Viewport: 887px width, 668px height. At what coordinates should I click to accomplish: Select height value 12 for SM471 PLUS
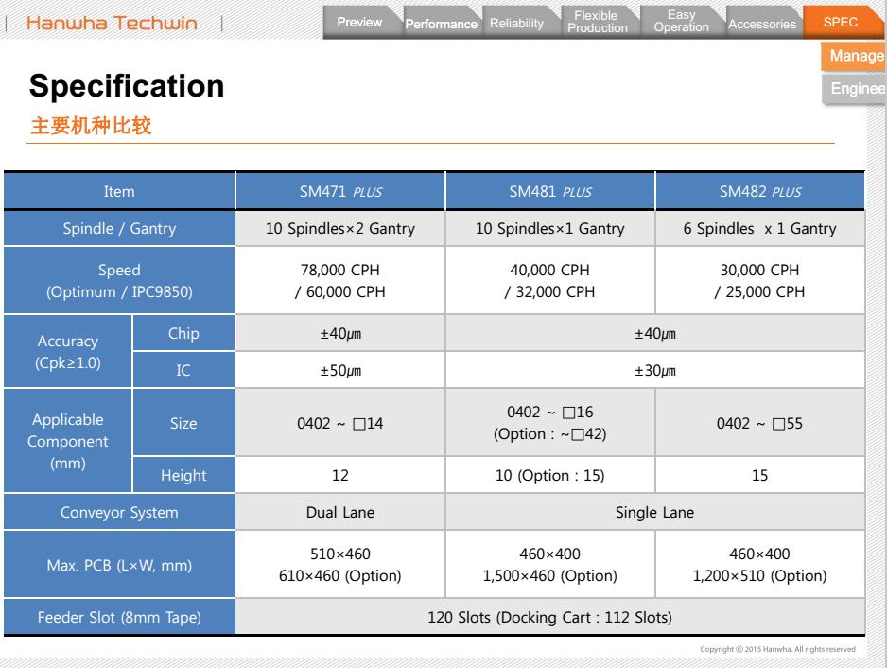click(340, 475)
